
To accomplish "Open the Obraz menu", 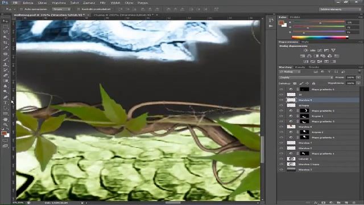I will (42, 3).
